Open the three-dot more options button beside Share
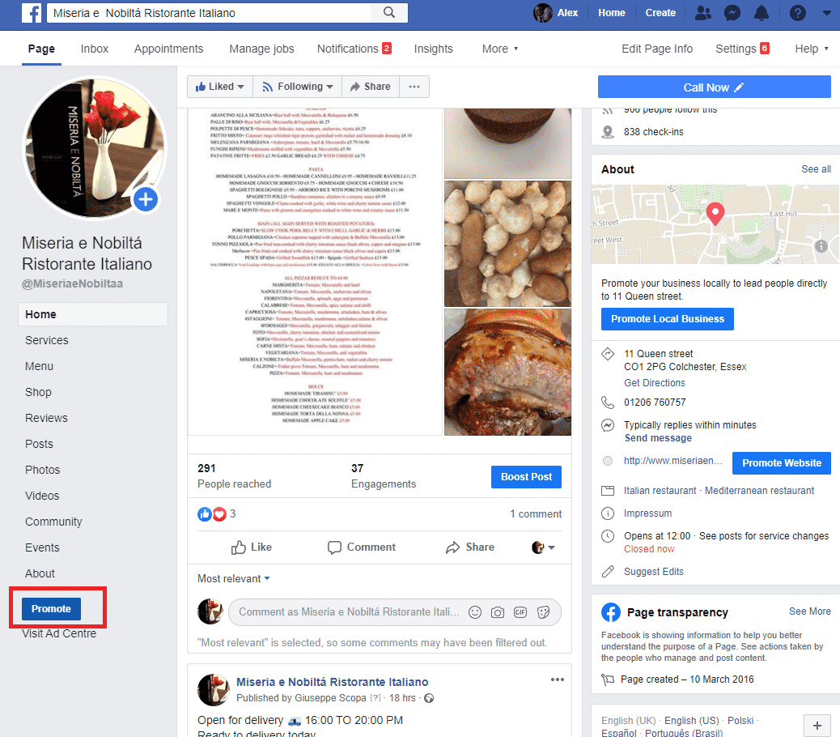840x737 pixels. tap(414, 87)
